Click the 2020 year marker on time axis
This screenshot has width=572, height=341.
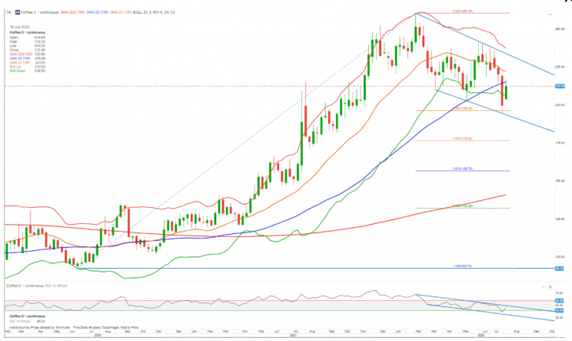(98, 335)
